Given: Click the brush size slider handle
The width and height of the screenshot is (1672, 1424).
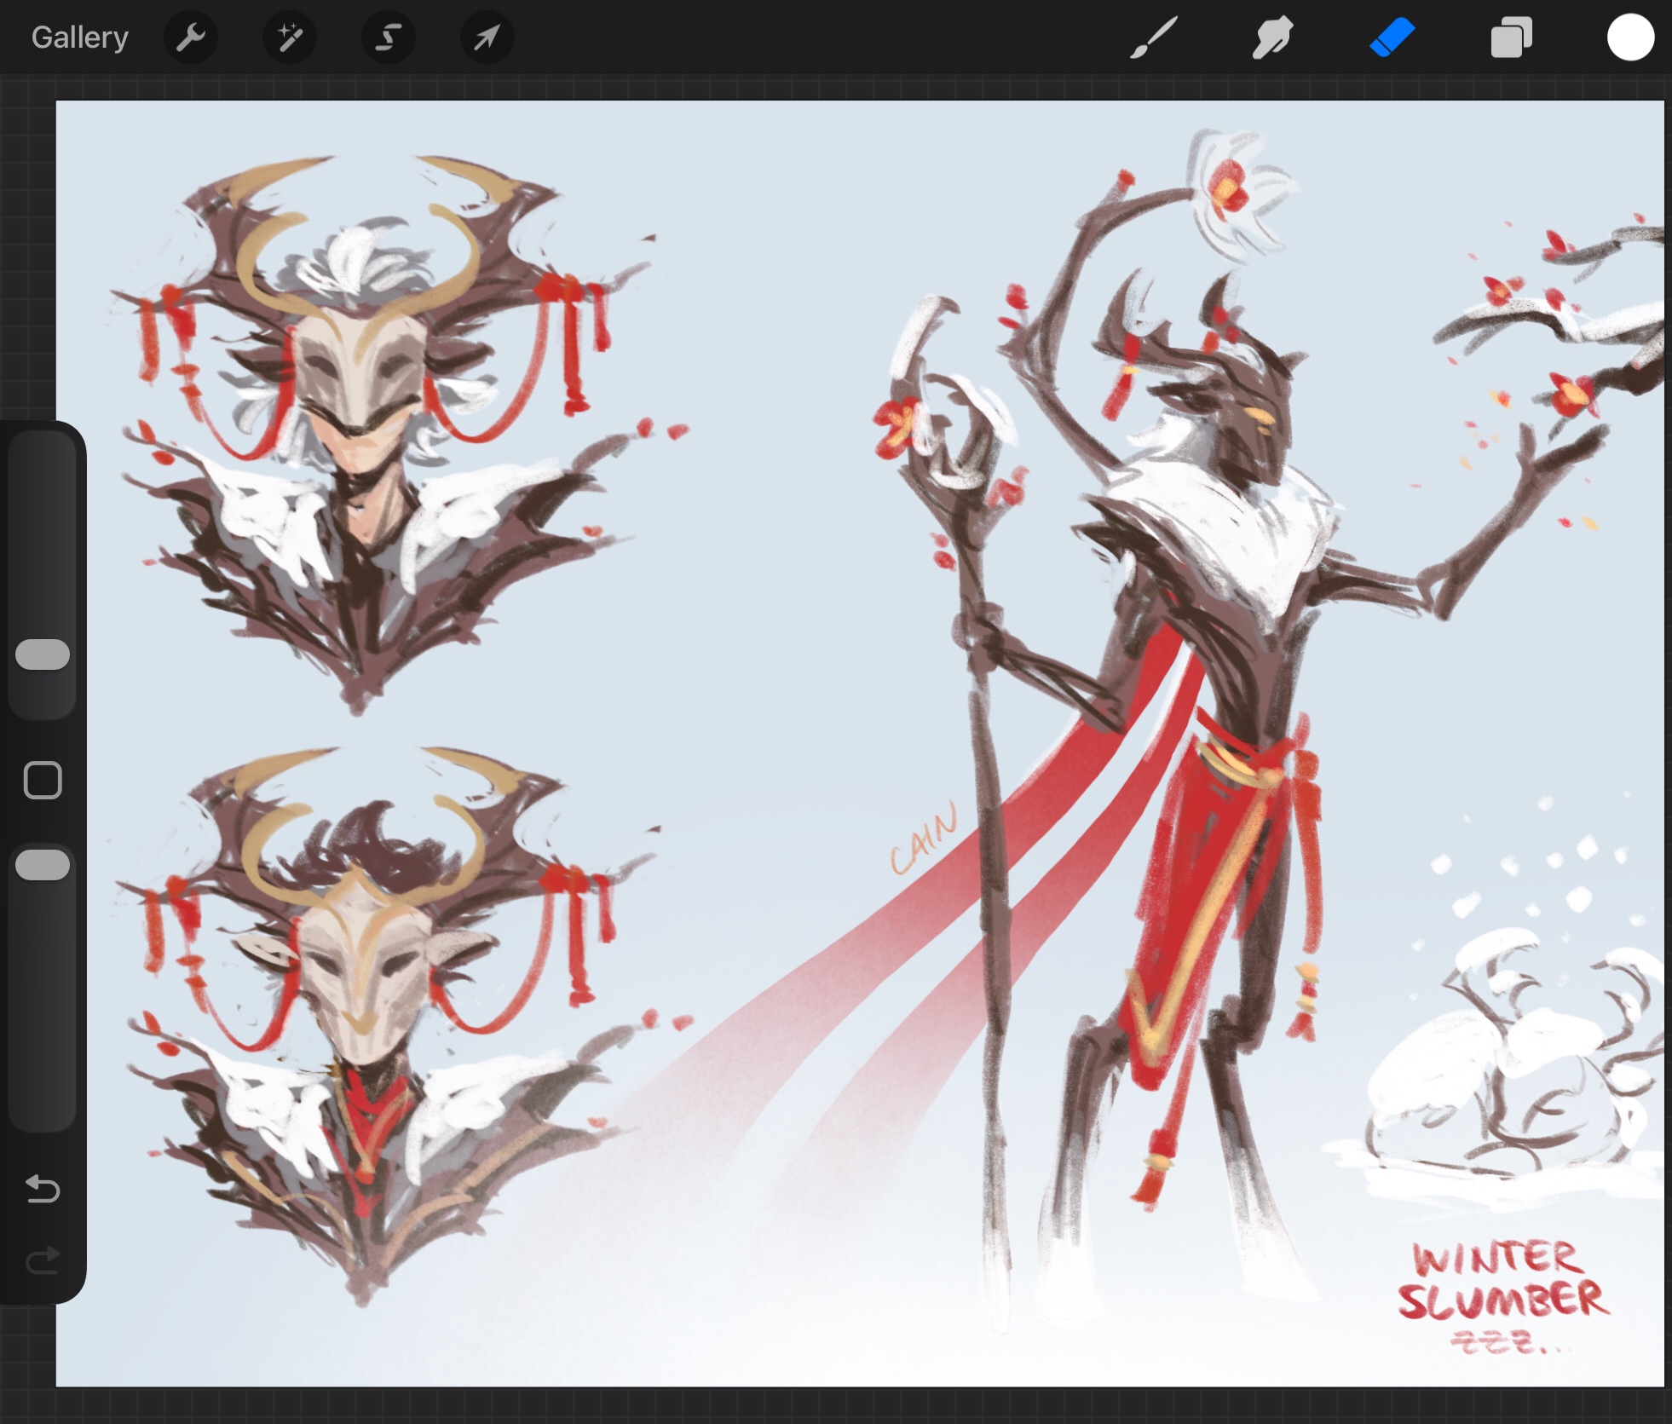Looking at the screenshot, I should click(43, 654).
